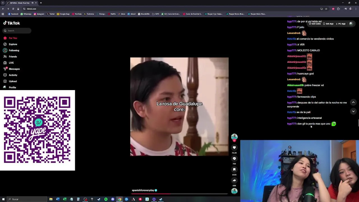
Task: Open Discord from the taskbar
Action: [x=113, y=199]
